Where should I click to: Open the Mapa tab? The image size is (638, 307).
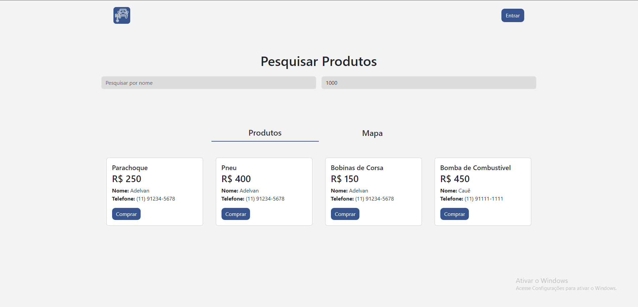[x=372, y=133]
